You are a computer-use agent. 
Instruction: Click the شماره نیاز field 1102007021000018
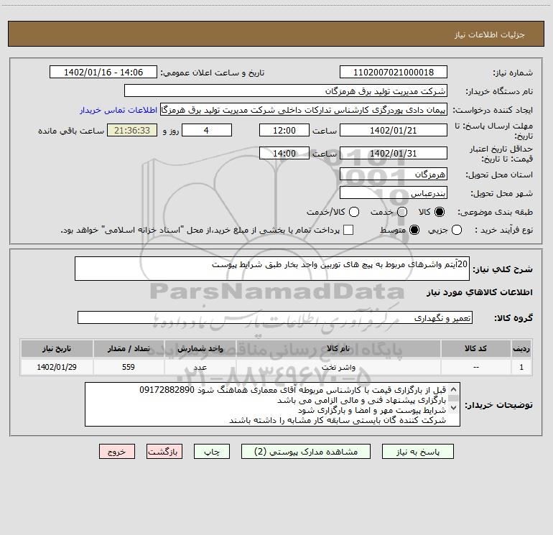click(394, 73)
